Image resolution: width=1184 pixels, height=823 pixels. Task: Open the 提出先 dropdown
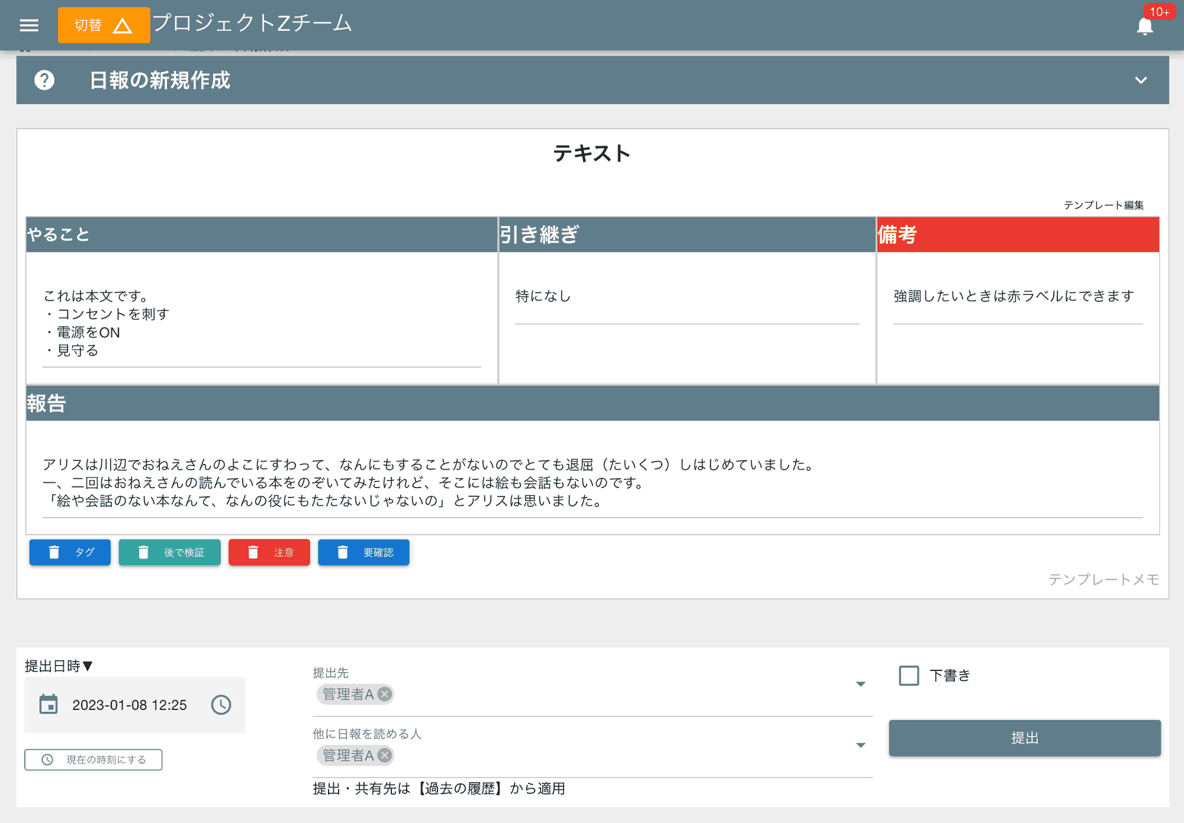(860, 684)
